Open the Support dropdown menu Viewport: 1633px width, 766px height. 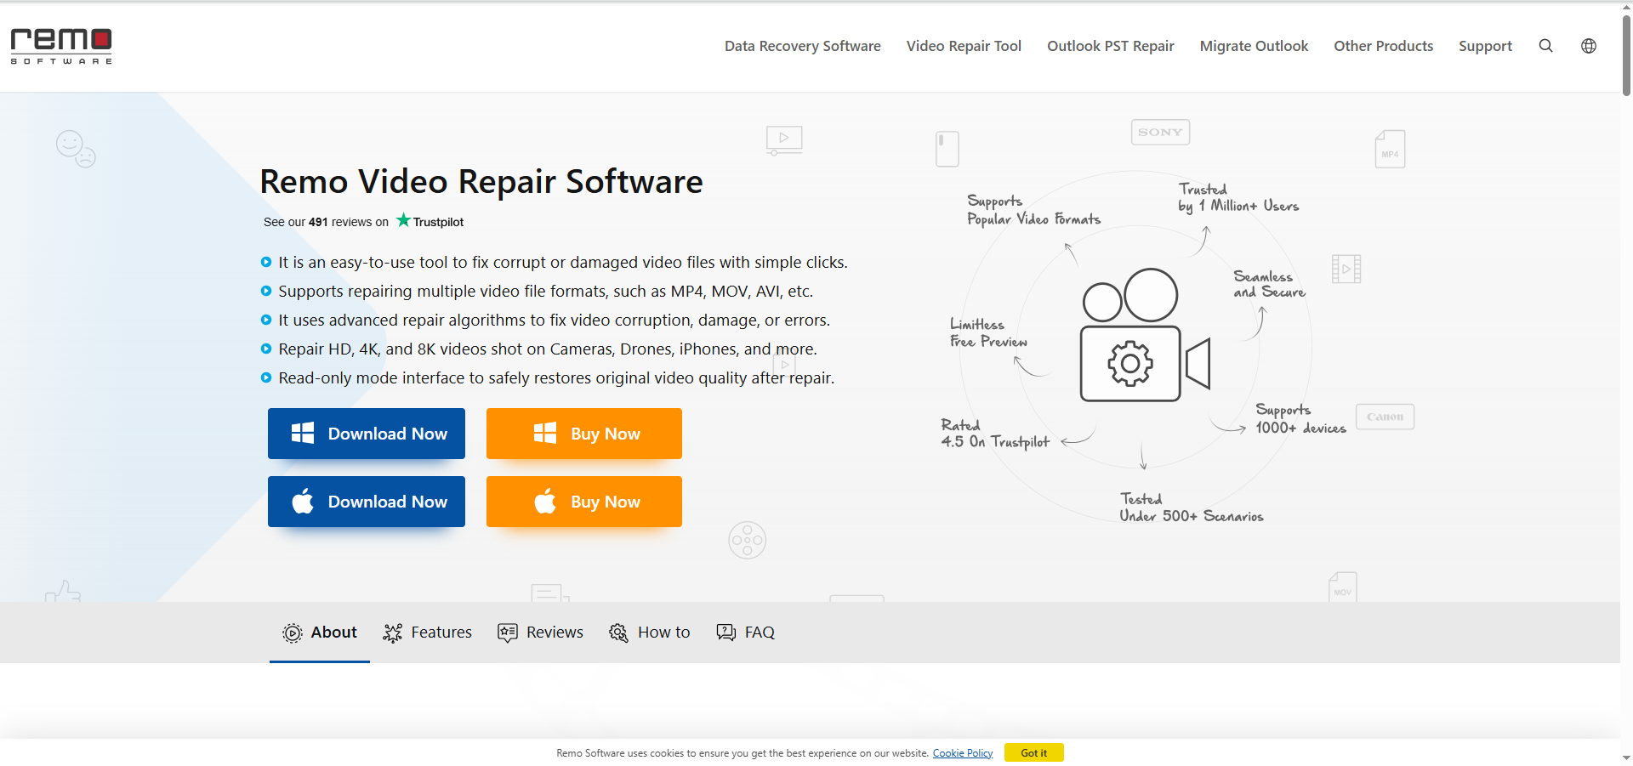(1485, 46)
